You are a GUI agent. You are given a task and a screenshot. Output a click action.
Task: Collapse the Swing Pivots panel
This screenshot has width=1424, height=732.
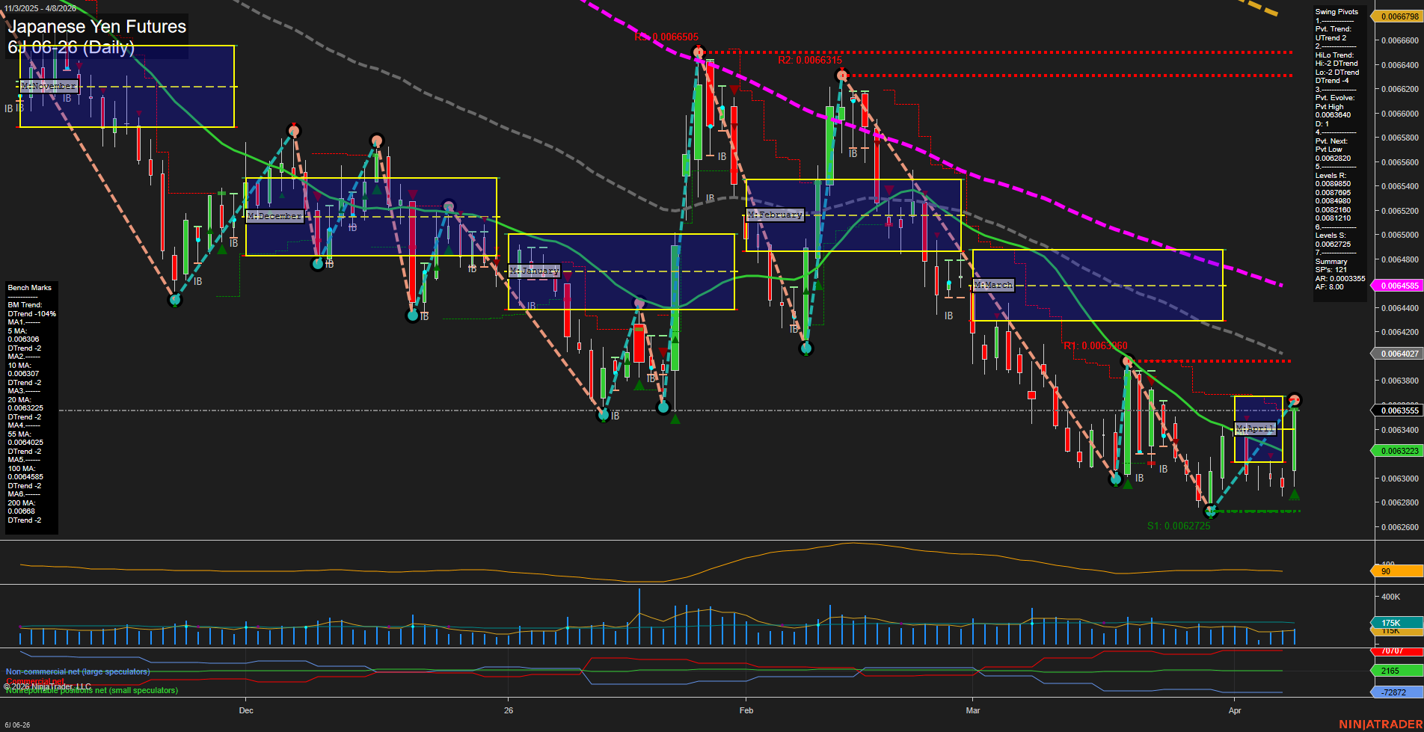tap(1336, 11)
